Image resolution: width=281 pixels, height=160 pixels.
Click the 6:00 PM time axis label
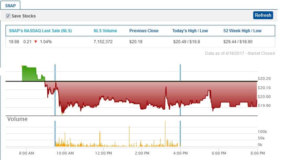(x=219, y=153)
